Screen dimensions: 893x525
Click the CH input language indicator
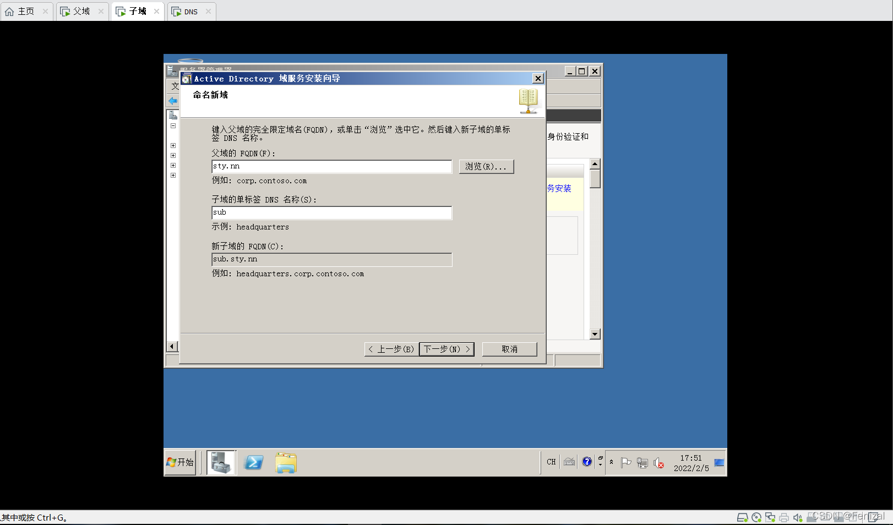pos(551,462)
